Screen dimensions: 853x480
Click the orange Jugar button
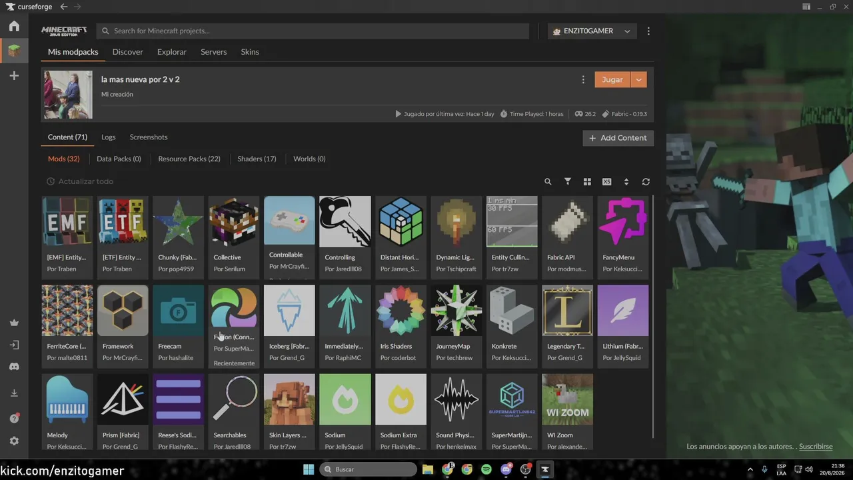click(x=612, y=79)
